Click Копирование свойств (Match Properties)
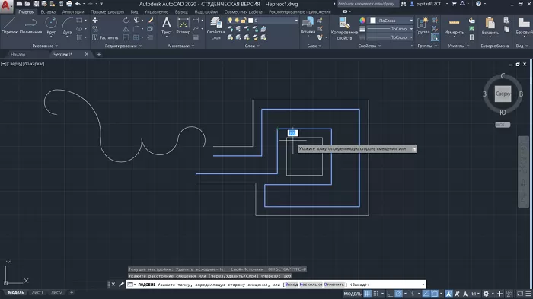The width and height of the screenshot is (533, 299). coord(344,29)
